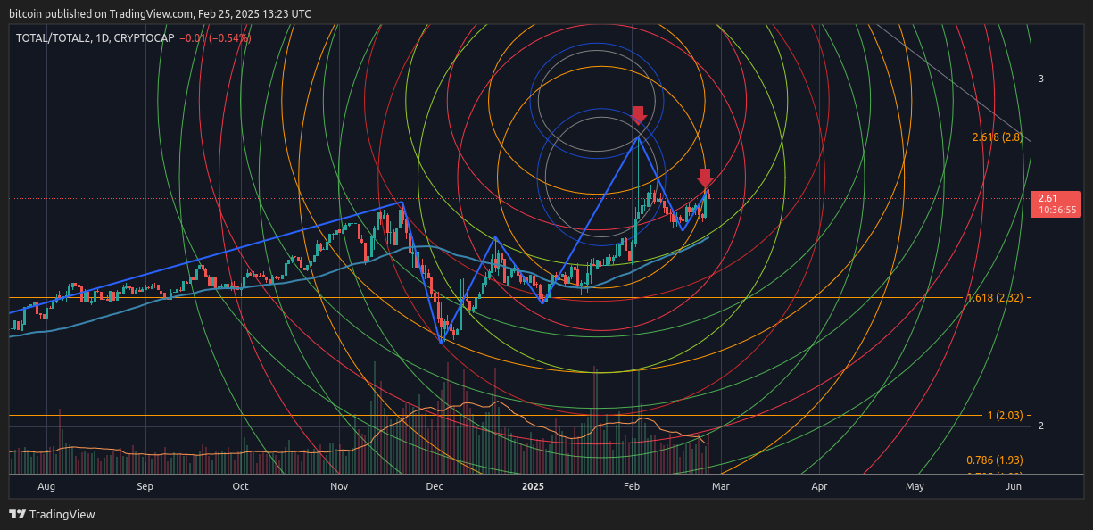Click the Mar label on the time axis

[720, 487]
